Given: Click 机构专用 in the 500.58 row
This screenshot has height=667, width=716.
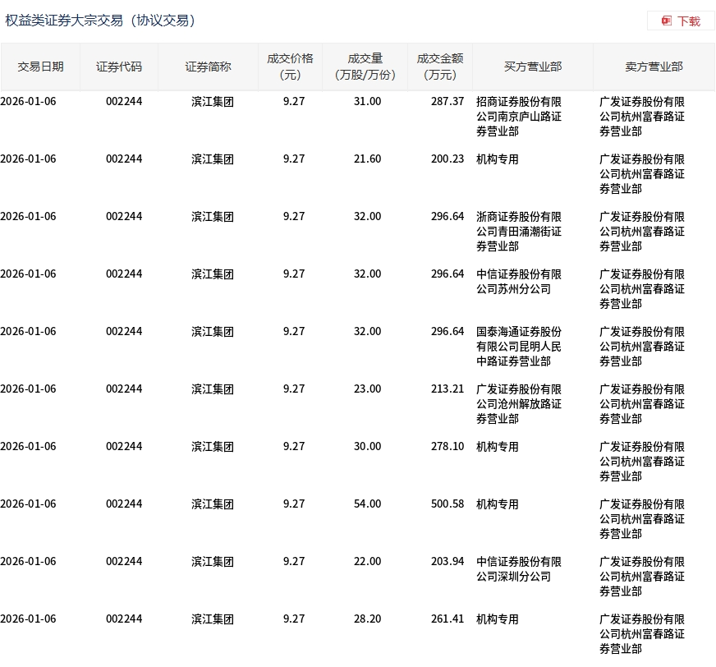Looking at the screenshot, I should pyautogui.click(x=498, y=504).
